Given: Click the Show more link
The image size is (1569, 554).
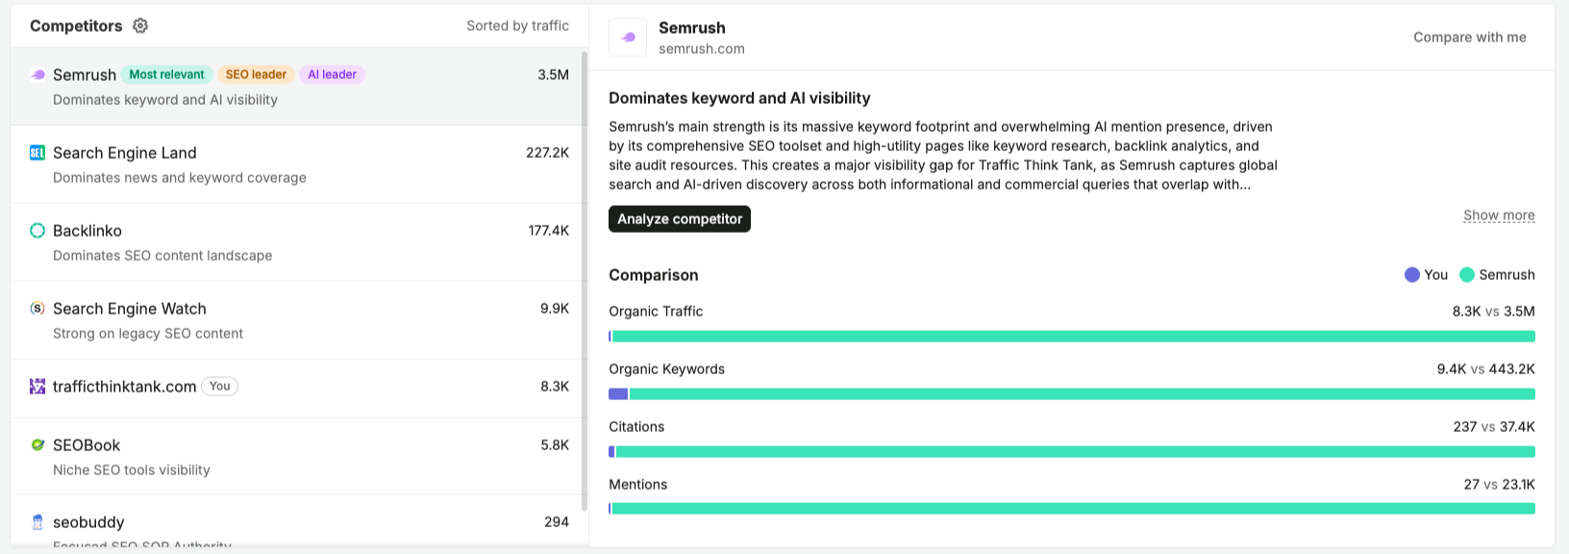Looking at the screenshot, I should coord(1499,215).
